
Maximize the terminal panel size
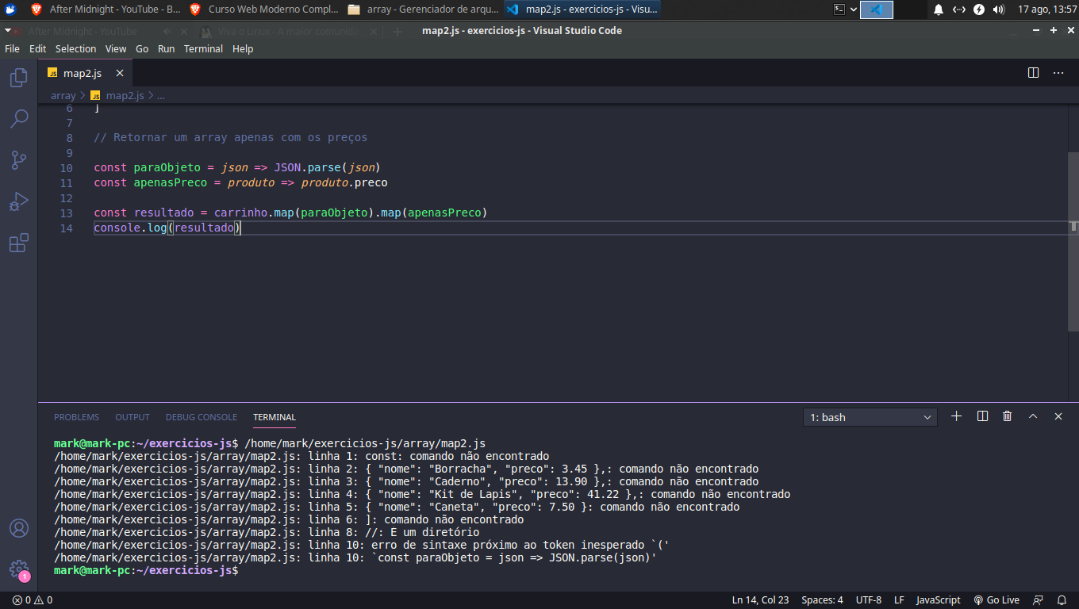point(1033,416)
